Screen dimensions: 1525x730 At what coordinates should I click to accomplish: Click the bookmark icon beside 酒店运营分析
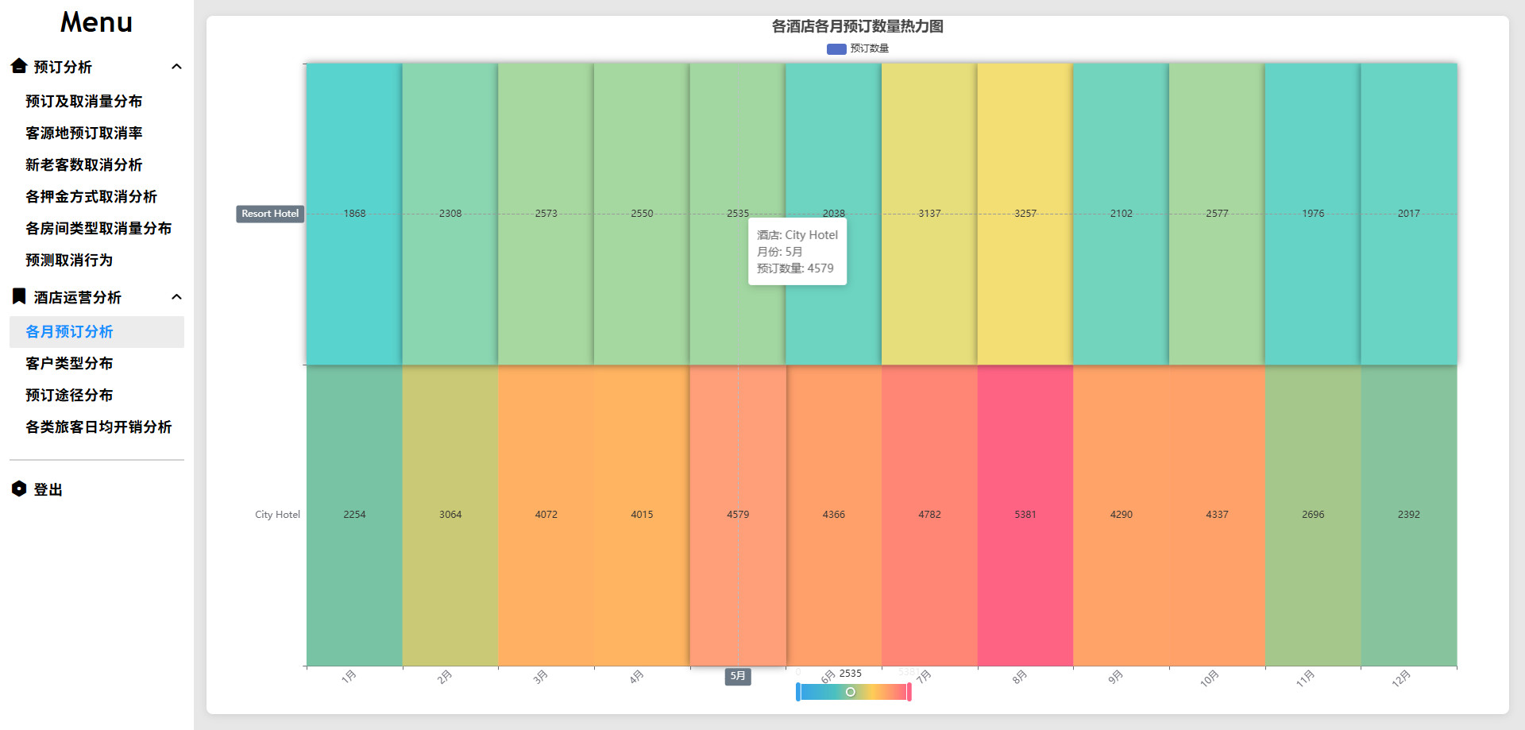[x=17, y=296]
